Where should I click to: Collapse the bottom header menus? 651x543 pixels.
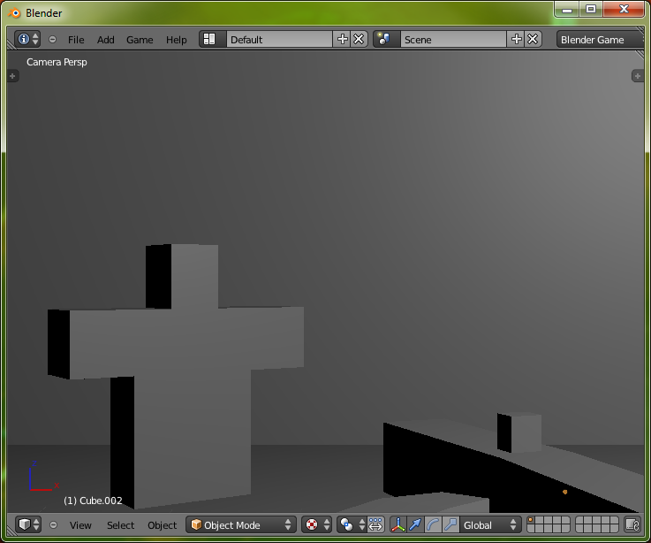tap(53, 524)
